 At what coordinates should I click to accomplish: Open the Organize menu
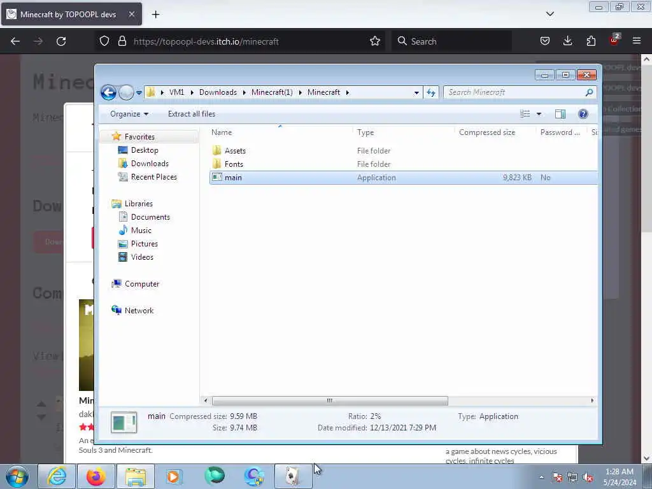[129, 114]
